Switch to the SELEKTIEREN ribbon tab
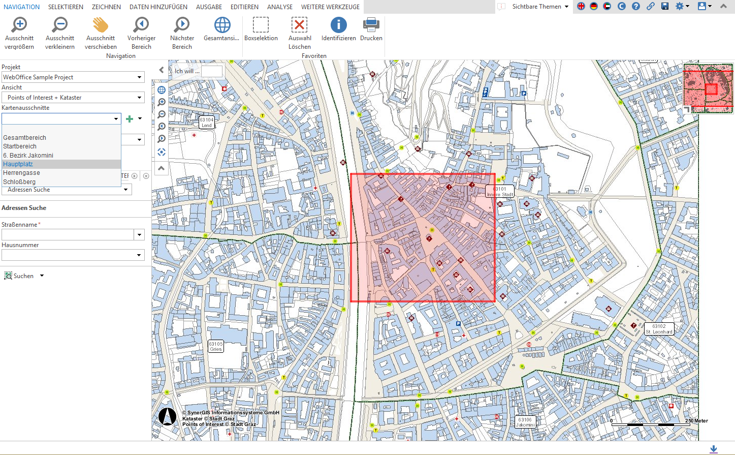 click(66, 7)
